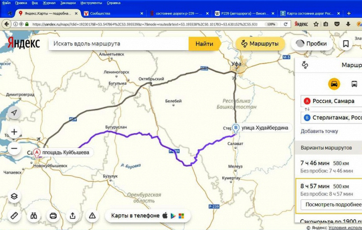This screenshot has width=362, height=230.
Task: Switch to Карта состояния дорог tab
Action: tap(310, 14)
